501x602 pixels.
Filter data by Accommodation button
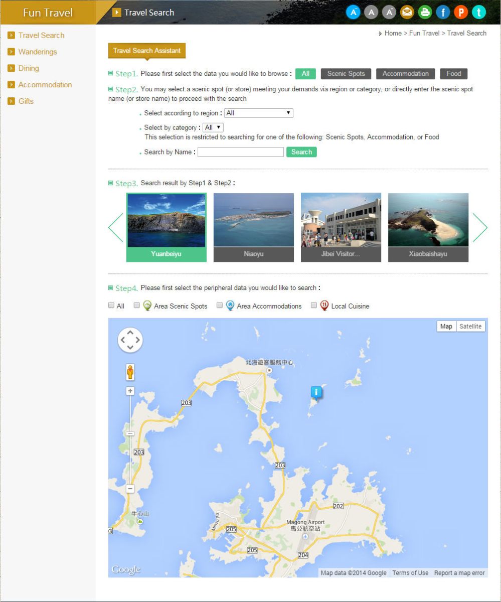click(405, 74)
